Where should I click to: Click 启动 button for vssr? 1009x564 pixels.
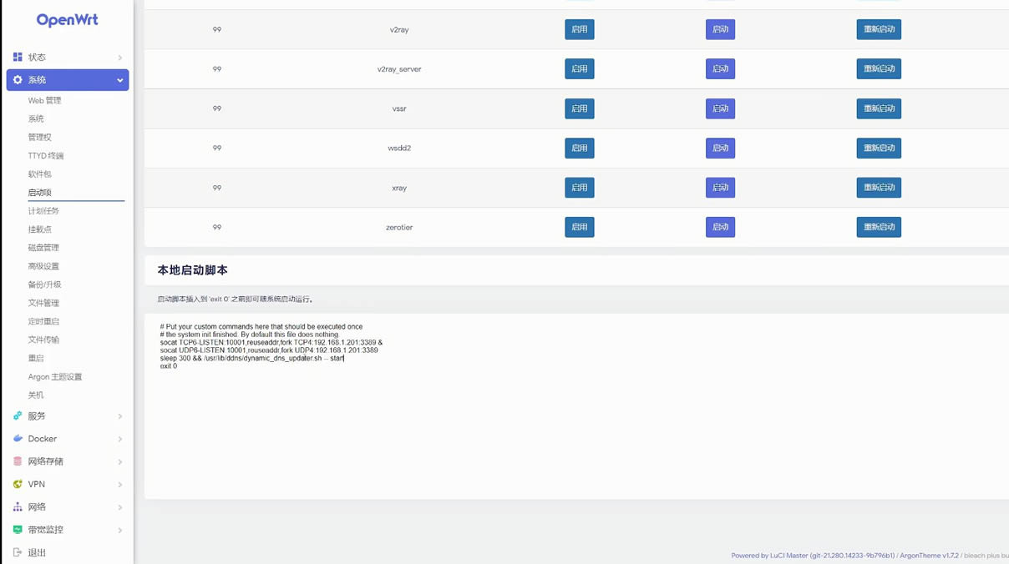click(x=720, y=108)
